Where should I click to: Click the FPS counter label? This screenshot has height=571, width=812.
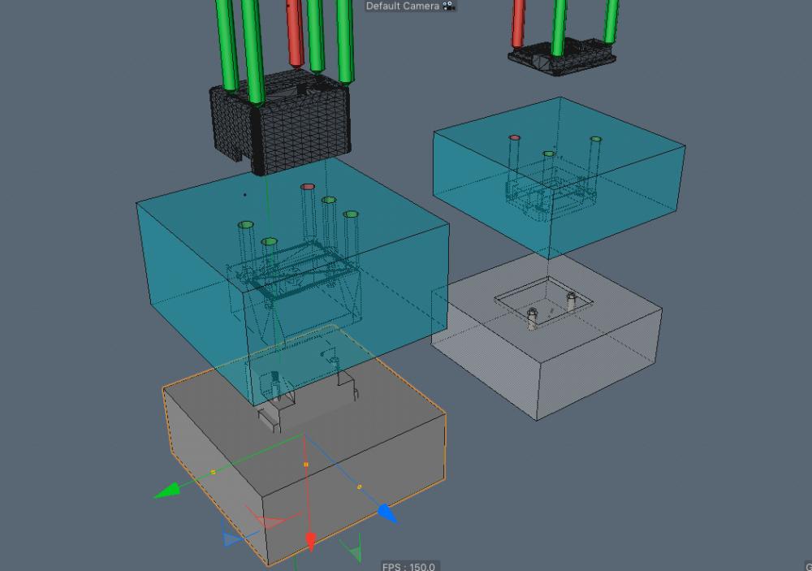[x=408, y=566]
